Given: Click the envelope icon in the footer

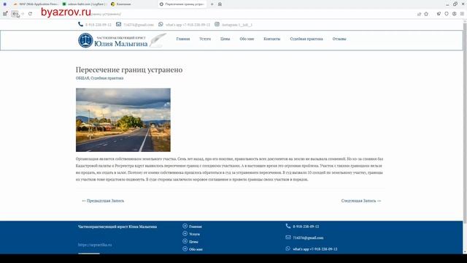Looking at the screenshot, I should 288,237.
